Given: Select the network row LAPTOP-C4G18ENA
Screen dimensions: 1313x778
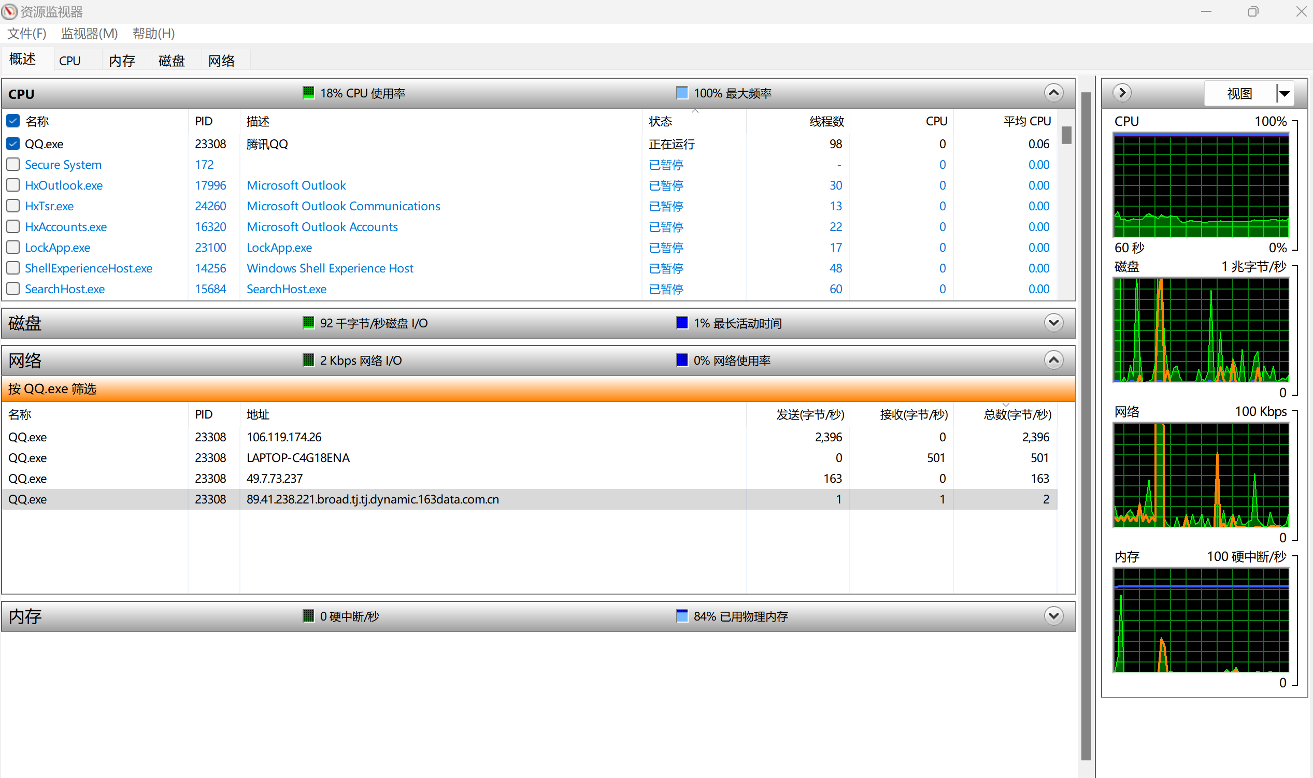Looking at the screenshot, I should point(530,458).
